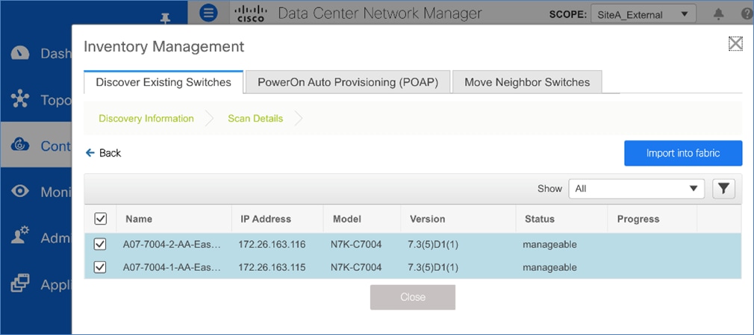This screenshot has height=335, width=754.
Task: Sort by IP Address column header
Action: tap(266, 219)
